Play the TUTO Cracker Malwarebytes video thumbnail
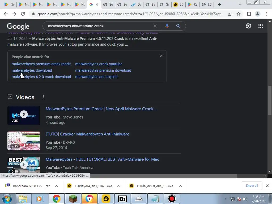 (x=24, y=141)
